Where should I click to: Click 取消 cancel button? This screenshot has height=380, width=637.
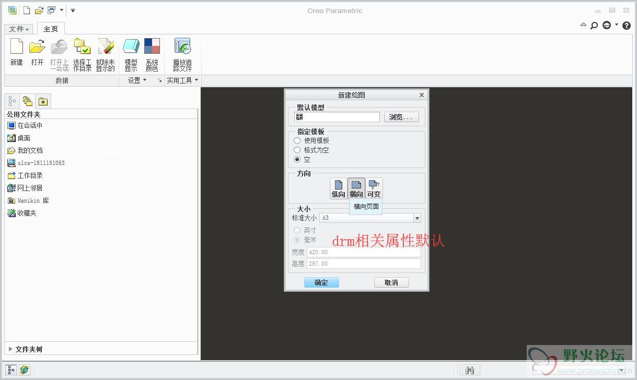click(391, 282)
